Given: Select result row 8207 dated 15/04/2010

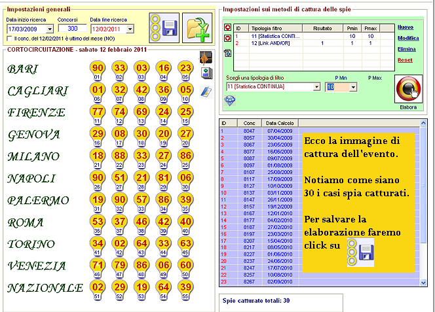Looking at the screenshot, I should 320,241.
